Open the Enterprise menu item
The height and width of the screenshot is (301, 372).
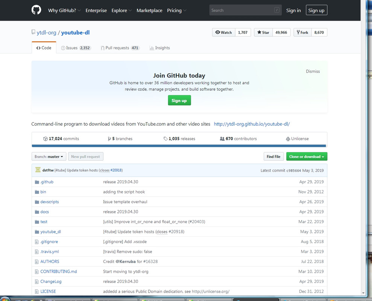(x=96, y=11)
